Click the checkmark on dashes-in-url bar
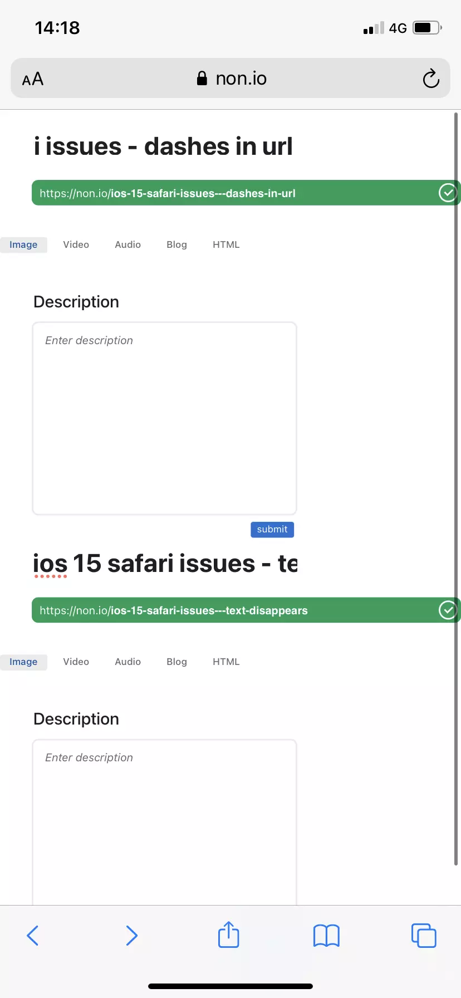461x998 pixels. click(x=448, y=193)
